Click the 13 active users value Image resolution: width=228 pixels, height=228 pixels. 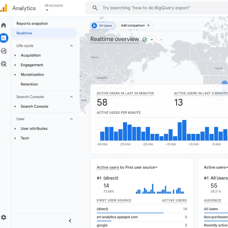(x=178, y=102)
